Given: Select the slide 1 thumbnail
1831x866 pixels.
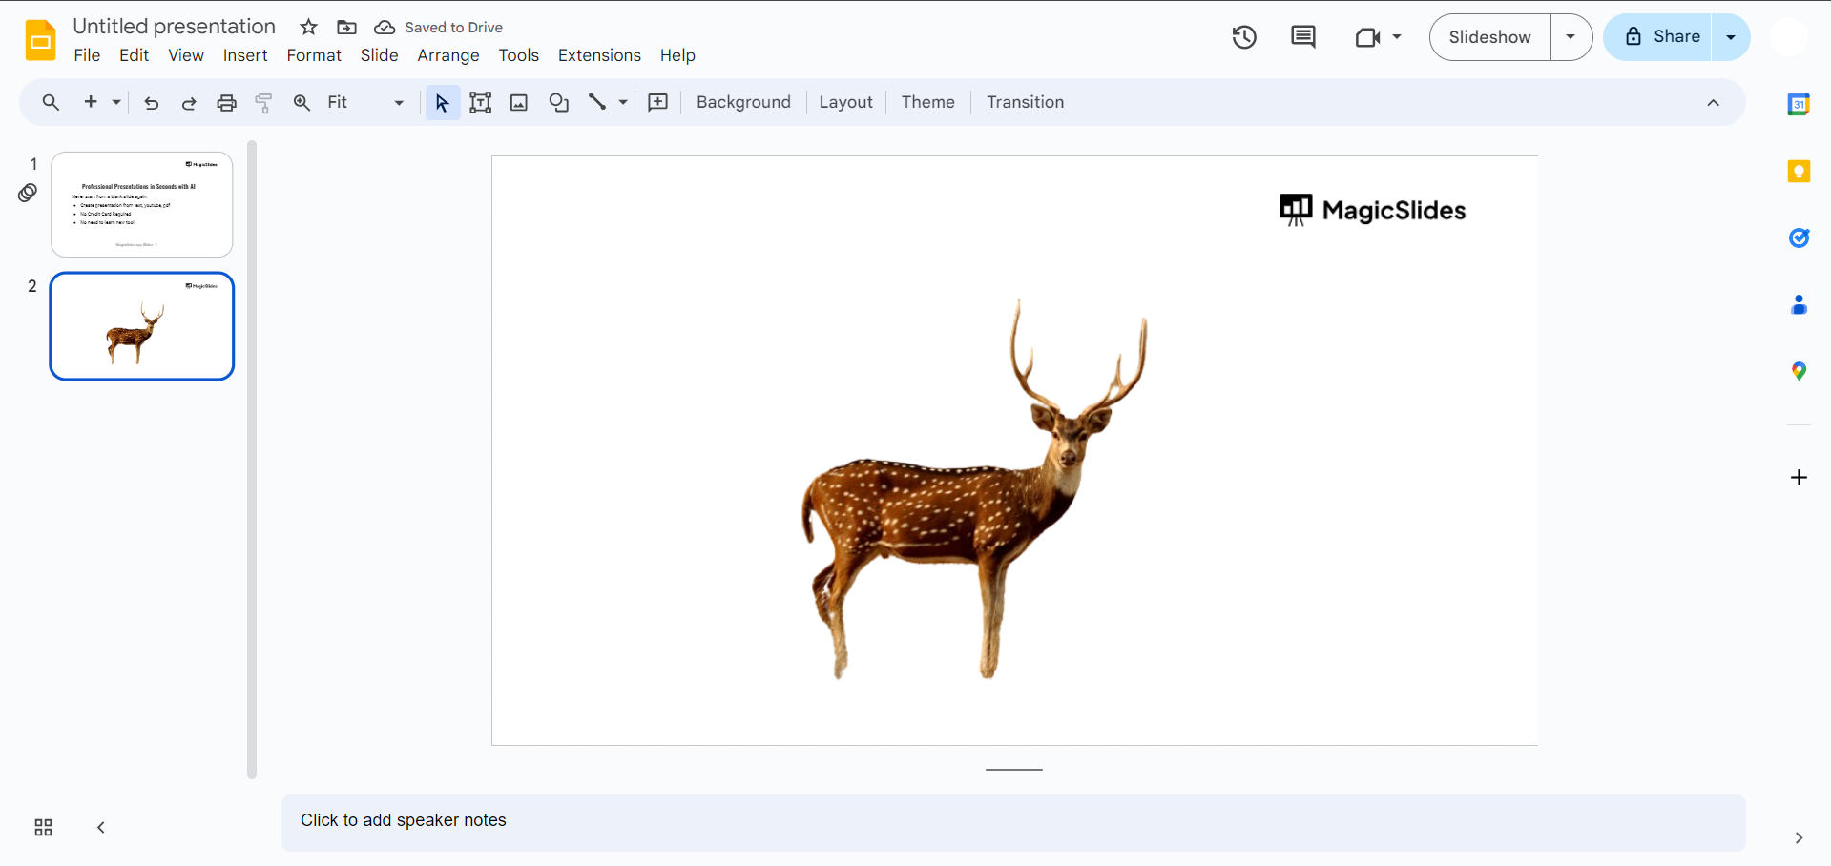Looking at the screenshot, I should click(142, 204).
